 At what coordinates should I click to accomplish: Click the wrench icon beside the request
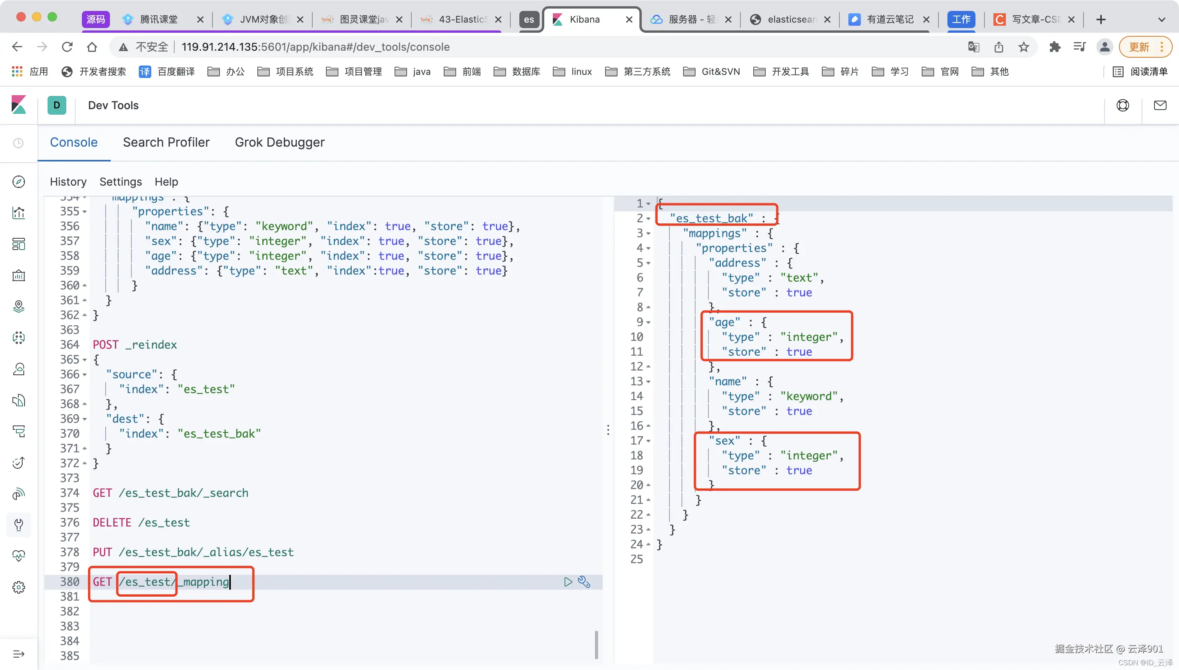584,582
